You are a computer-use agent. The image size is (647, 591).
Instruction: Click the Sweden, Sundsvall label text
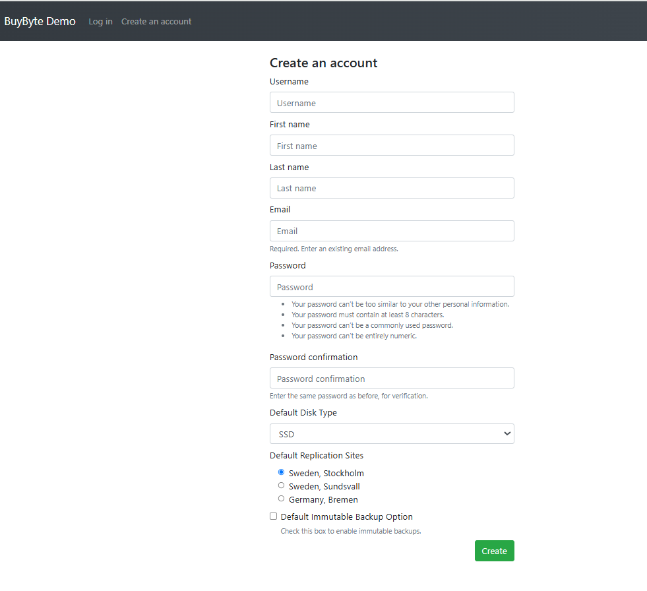(x=324, y=487)
